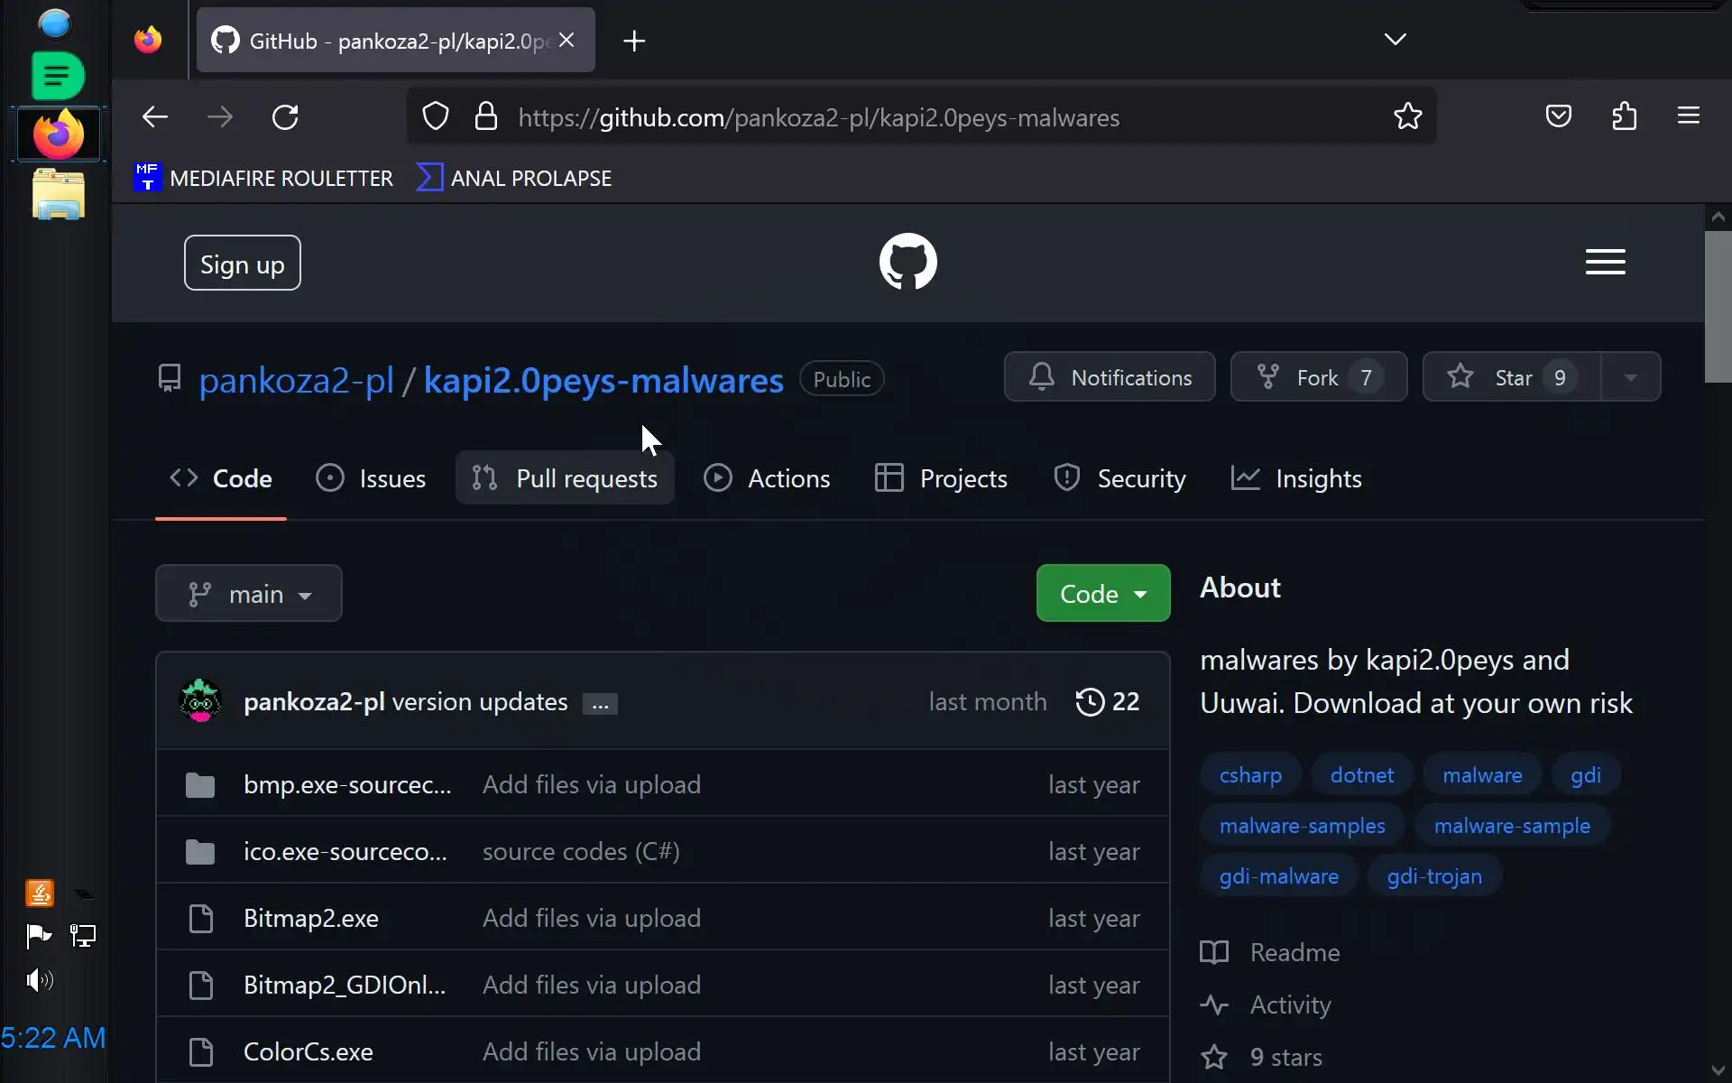Open GitHub hamburger navigation menu
The height and width of the screenshot is (1083, 1732).
1605,263
